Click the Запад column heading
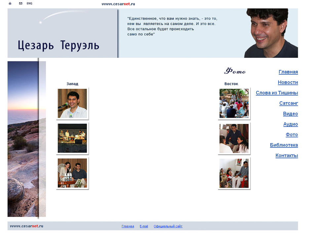309x234 pixels. [x=72, y=84]
